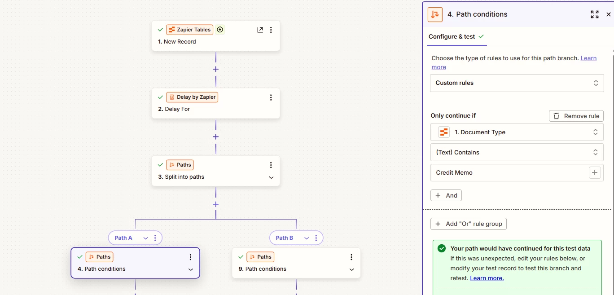Expand chevron on step 9 Path conditions
The image size is (614, 295).
(351, 269)
